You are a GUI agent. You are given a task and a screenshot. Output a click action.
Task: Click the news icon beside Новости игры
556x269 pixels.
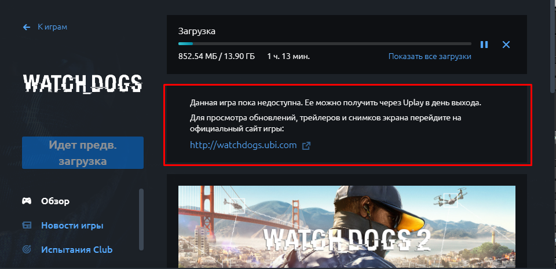point(27,225)
